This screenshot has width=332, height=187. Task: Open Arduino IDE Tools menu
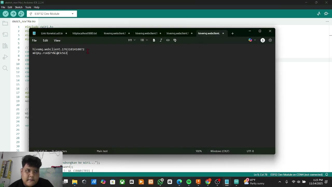point(28,7)
